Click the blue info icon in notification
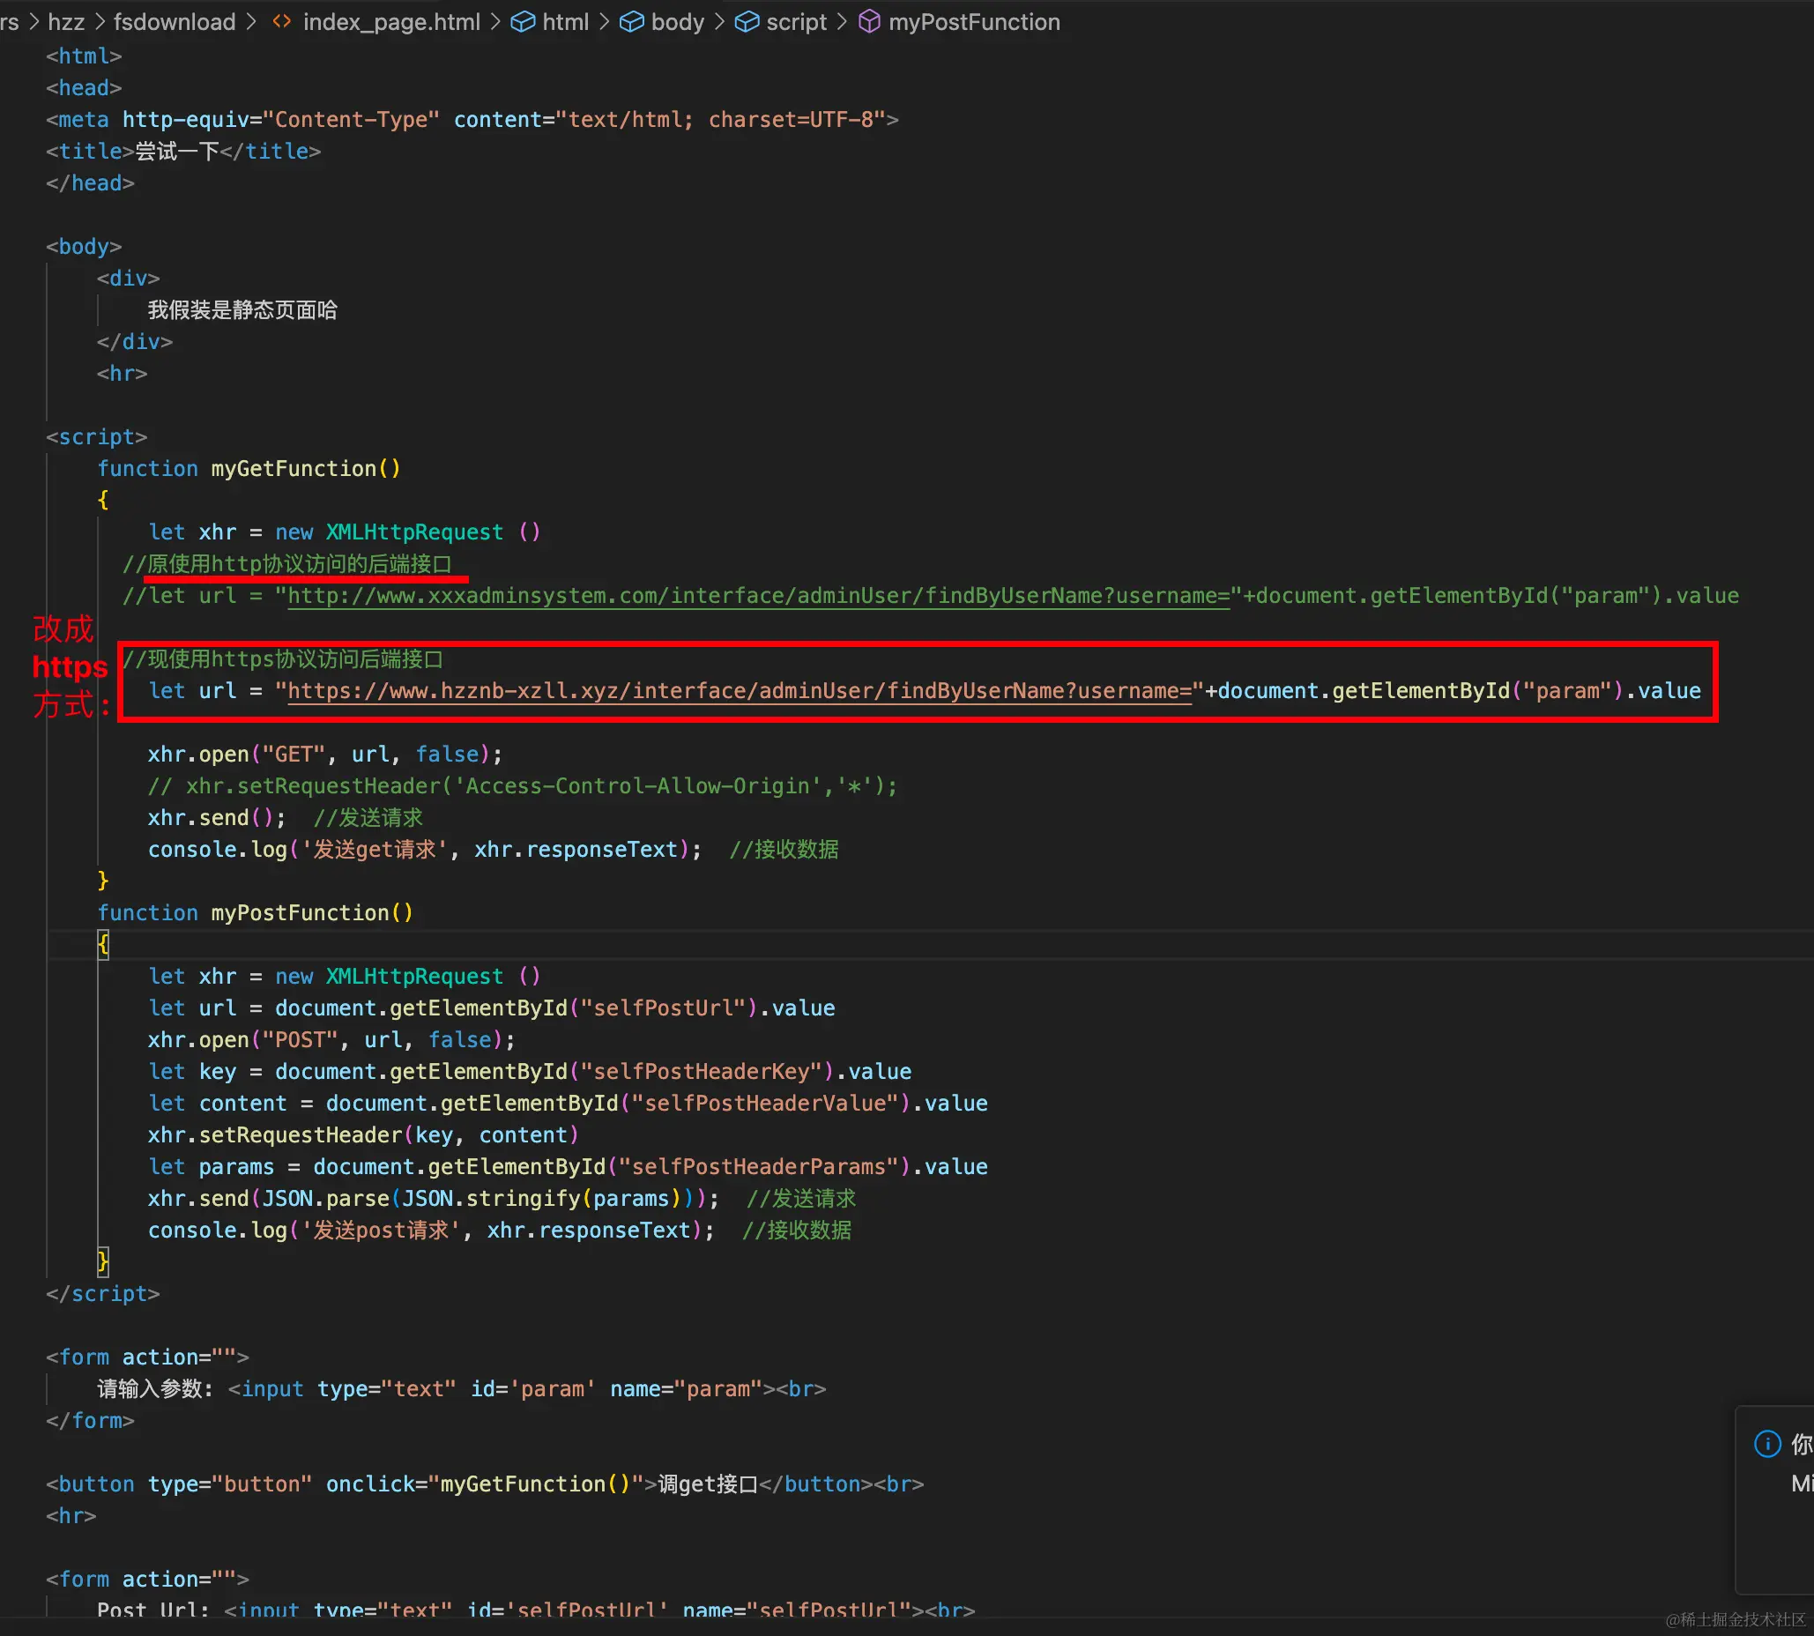Screen dimensions: 1814x1636 pyautogui.click(x=1766, y=1444)
